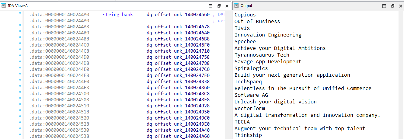Click the Output panel icon
Viewport: 404px width, 139px height.
click(236, 6)
